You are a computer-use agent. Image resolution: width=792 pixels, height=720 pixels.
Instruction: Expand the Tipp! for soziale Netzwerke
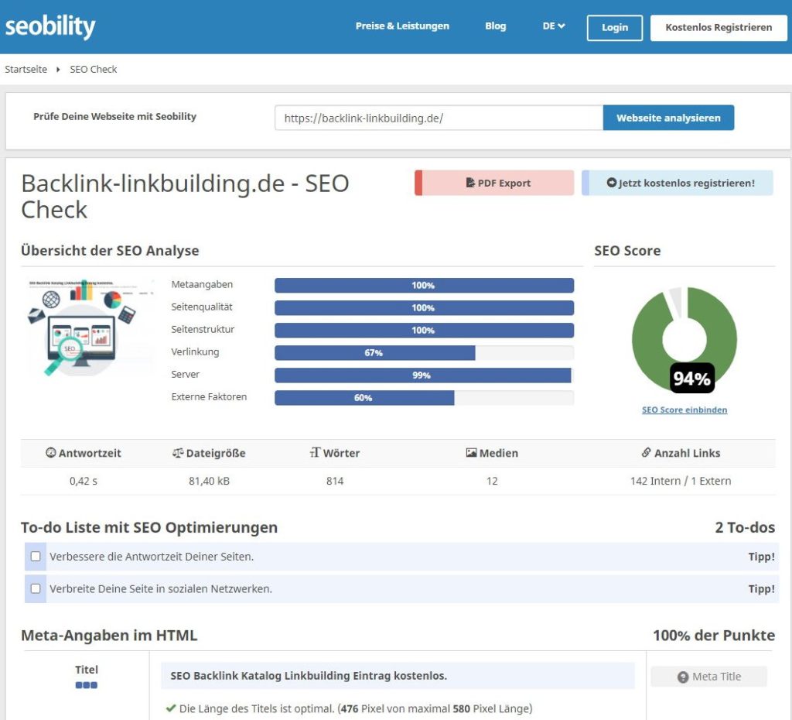click(x=761, y=589)
